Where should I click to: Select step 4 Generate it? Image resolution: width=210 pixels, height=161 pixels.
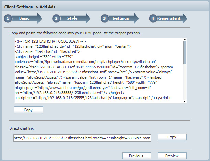tap(168, 18)
